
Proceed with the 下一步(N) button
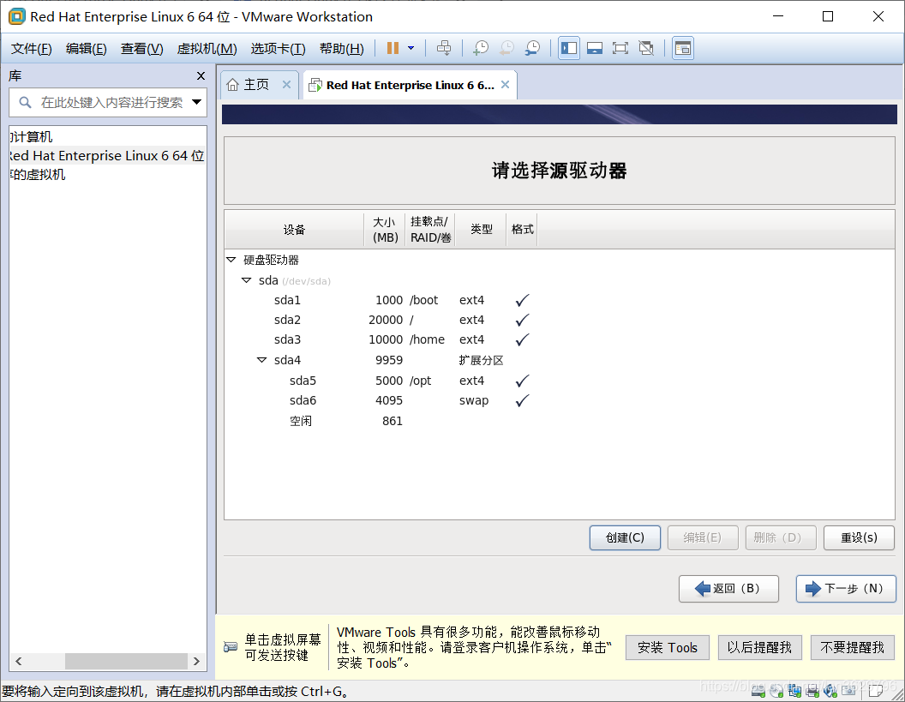[846, 589]
